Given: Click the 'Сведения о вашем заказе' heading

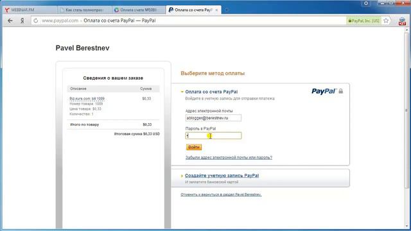Looking at the screenshot, I should [113, 78].
